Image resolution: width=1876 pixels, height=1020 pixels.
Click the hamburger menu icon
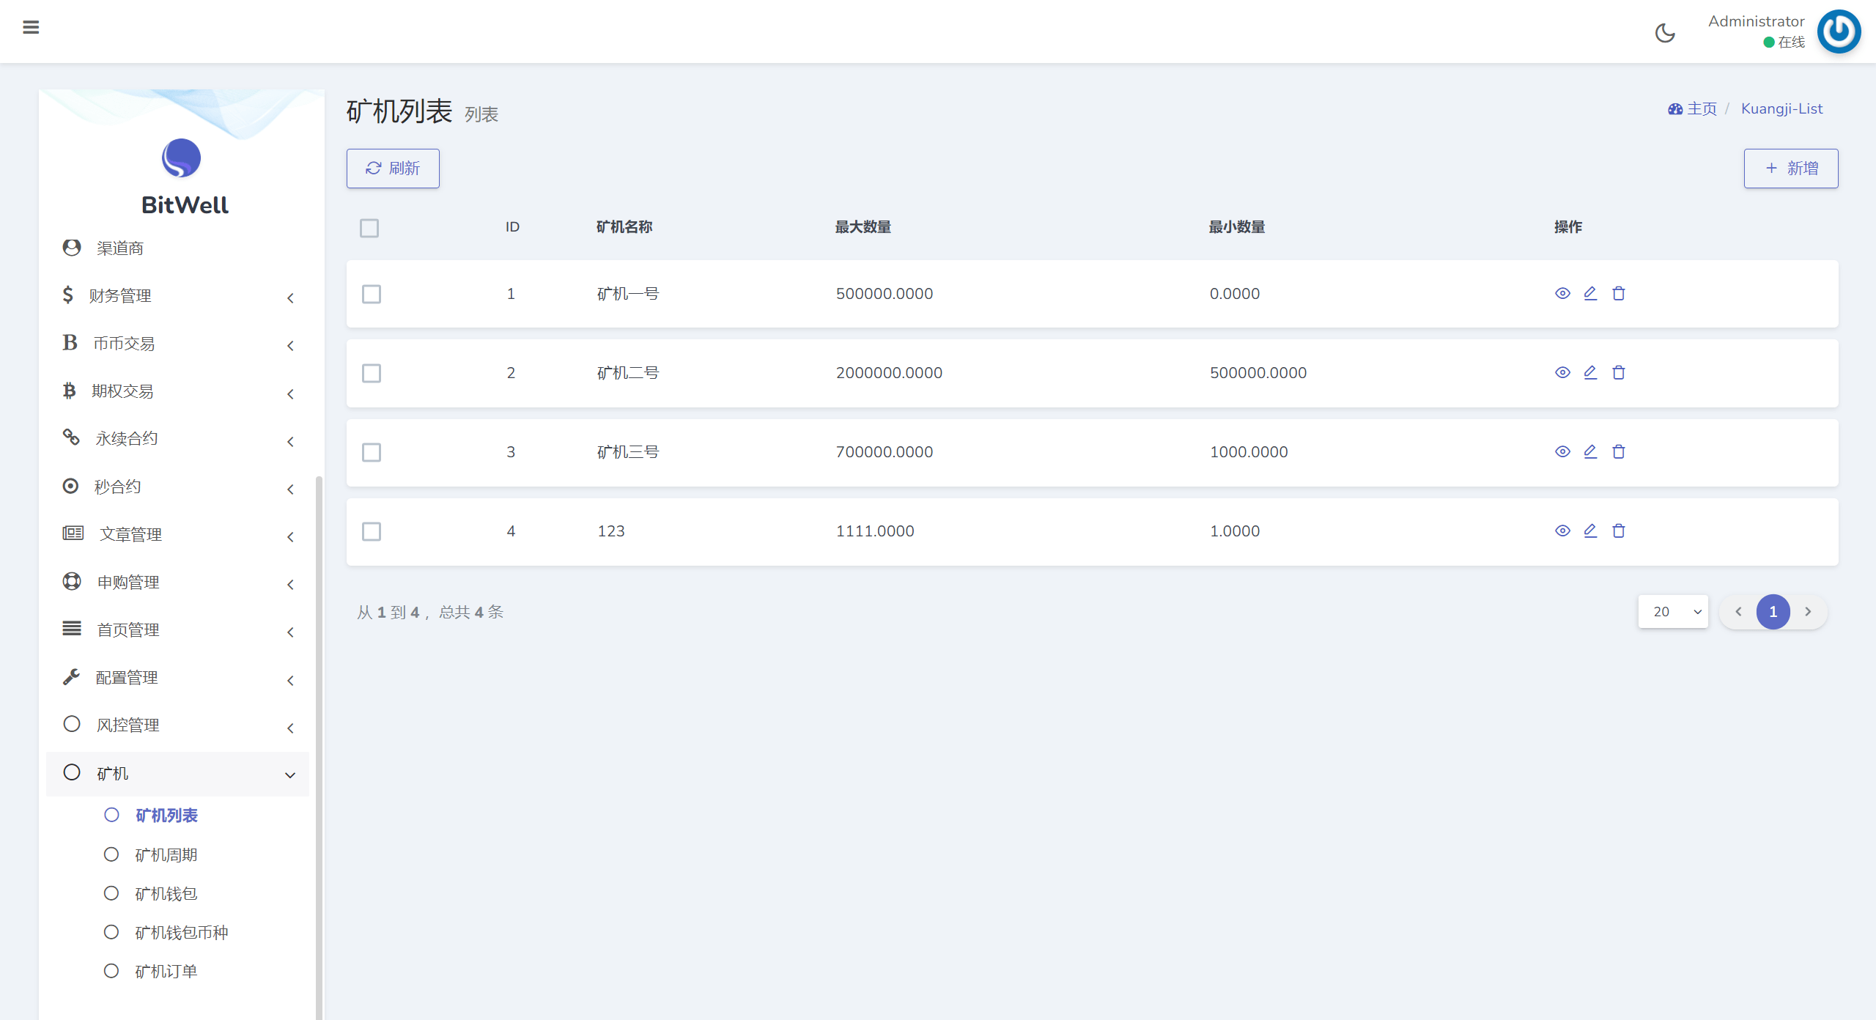pos(31,28)
